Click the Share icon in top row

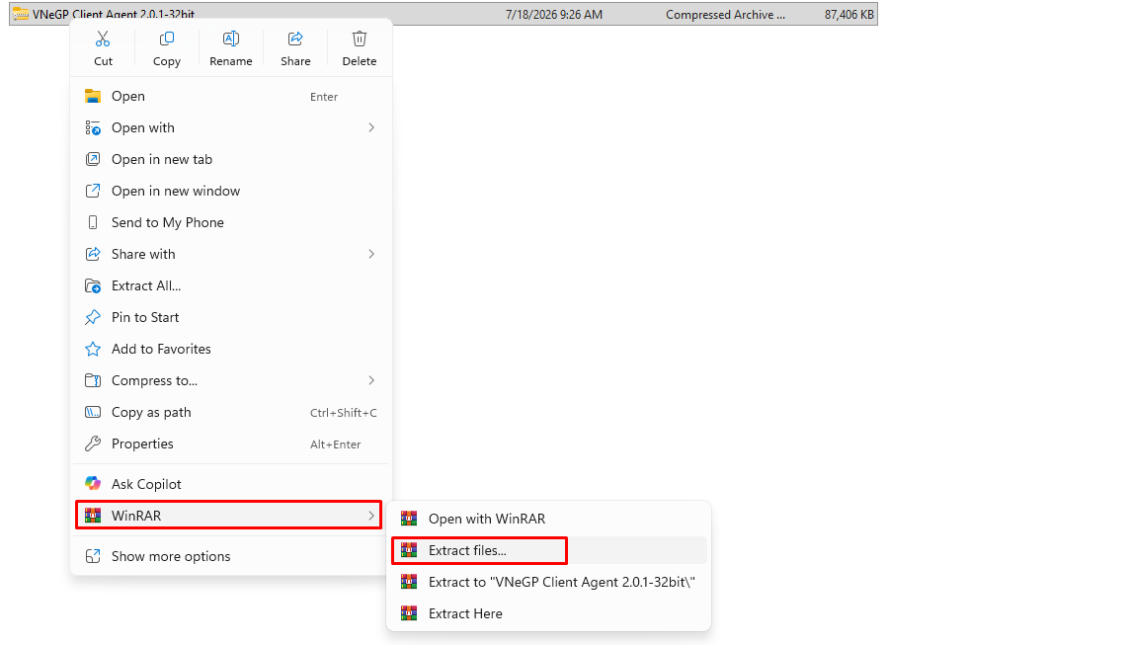(295, 39)
